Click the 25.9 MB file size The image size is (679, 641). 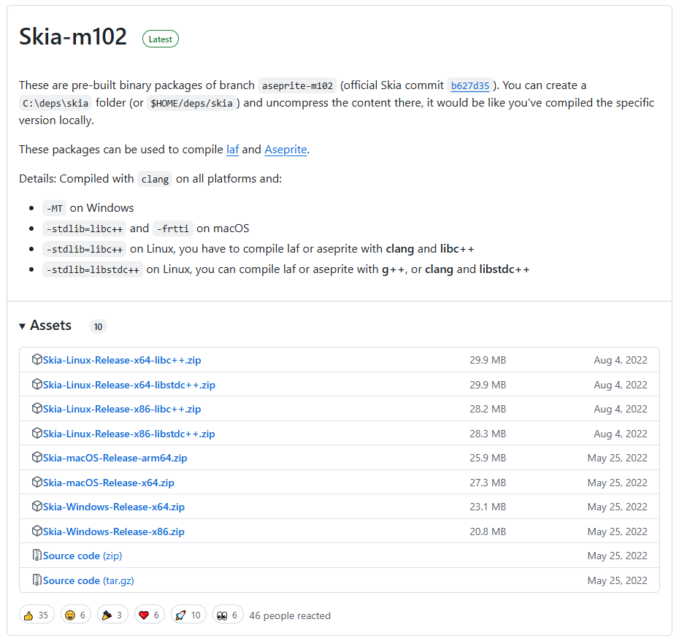coord(488,458)
